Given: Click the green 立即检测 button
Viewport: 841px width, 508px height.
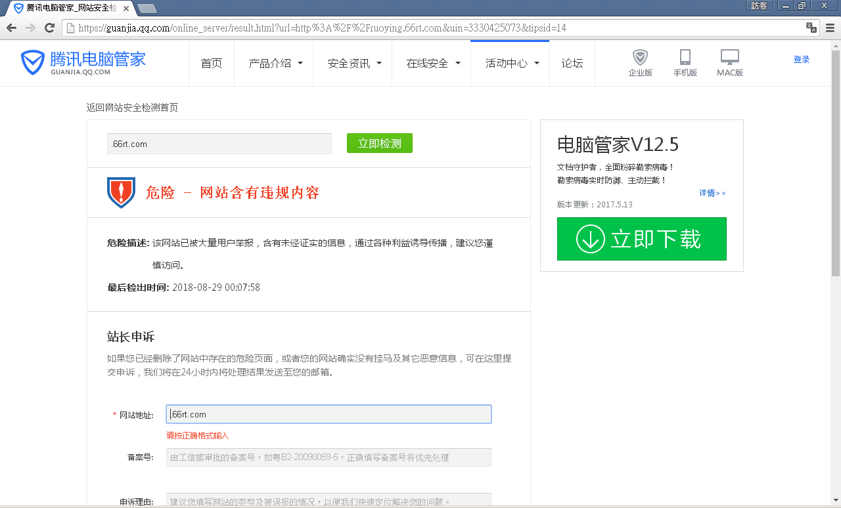Looking at the screenshot, I should 380,143.
